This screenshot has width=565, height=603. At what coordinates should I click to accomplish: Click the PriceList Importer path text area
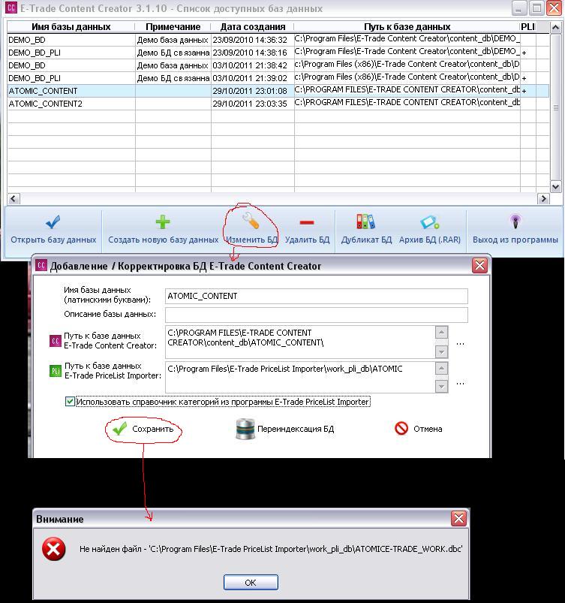click(301, 377)
